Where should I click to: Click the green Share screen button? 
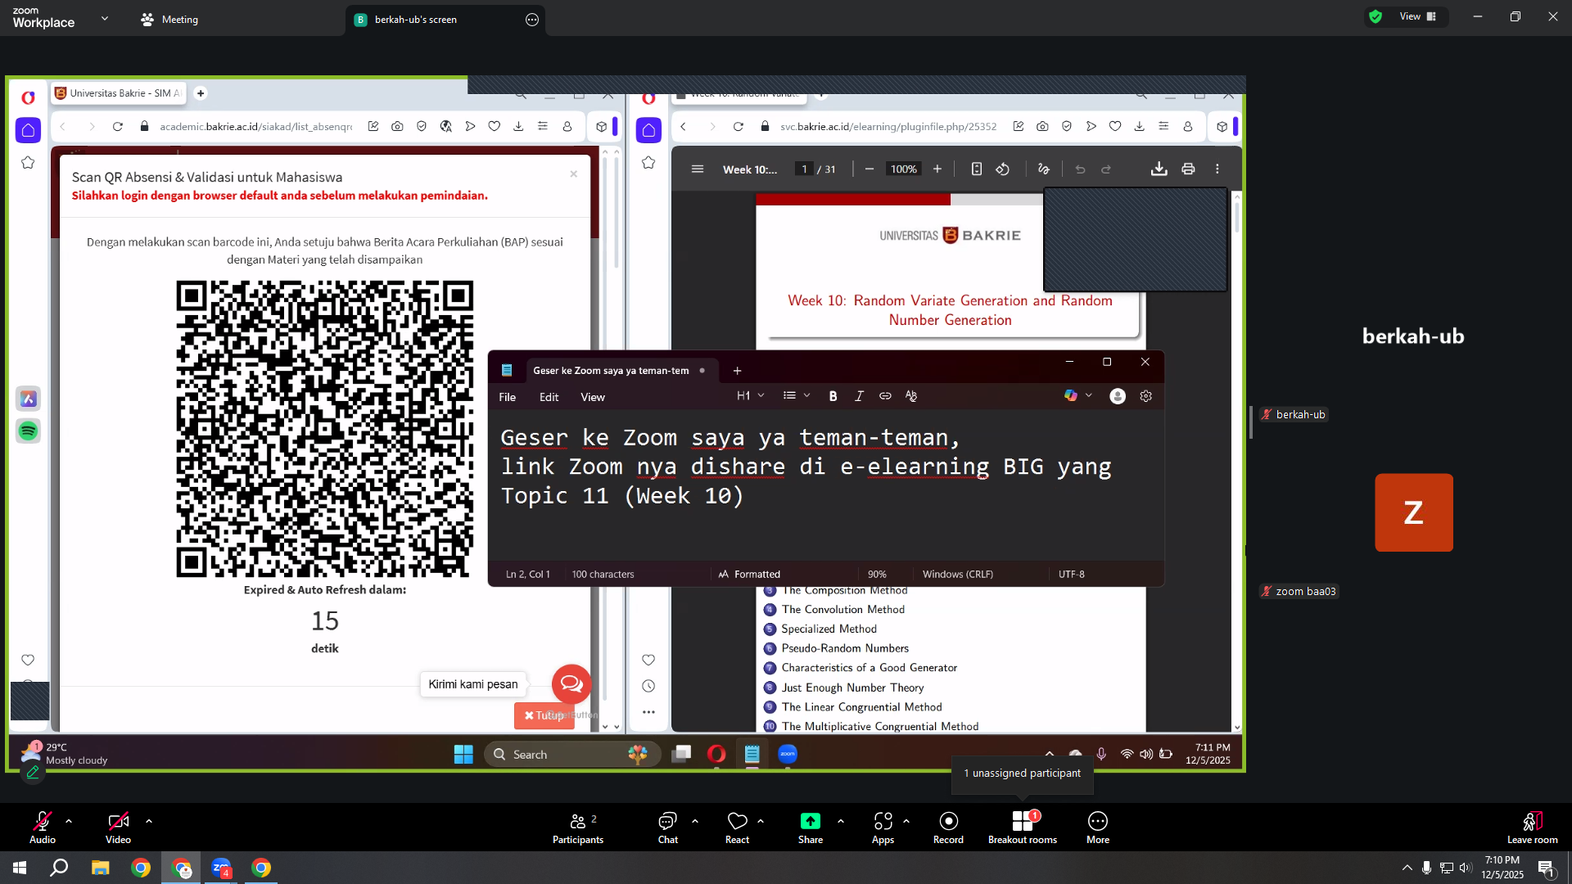(x=811, y=827)
